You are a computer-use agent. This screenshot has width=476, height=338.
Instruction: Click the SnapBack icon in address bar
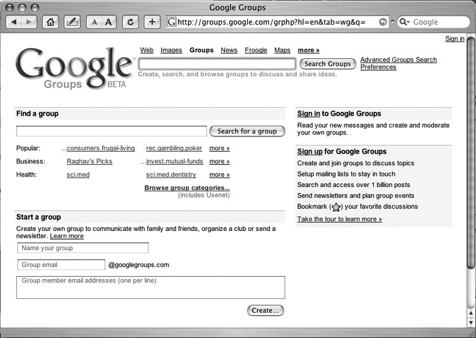tap(382, 22)
